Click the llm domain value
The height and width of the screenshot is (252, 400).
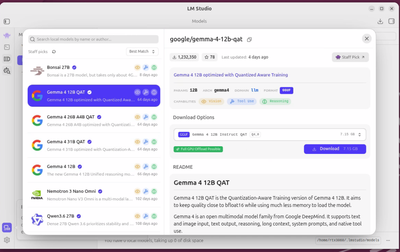[255, 90]
